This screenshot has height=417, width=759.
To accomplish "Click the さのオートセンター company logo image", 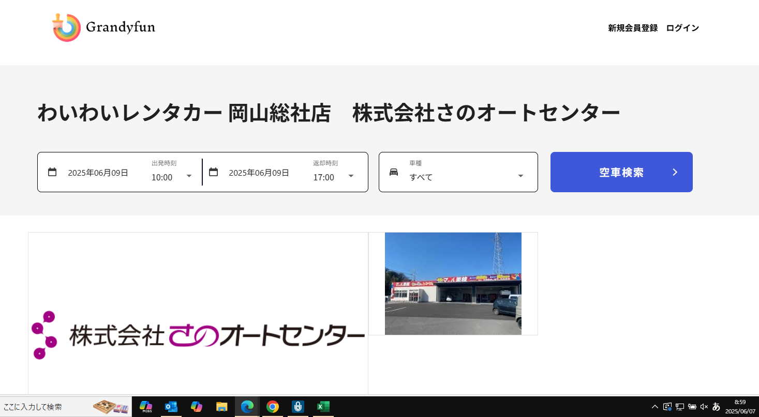I will (x=198, y=335).
